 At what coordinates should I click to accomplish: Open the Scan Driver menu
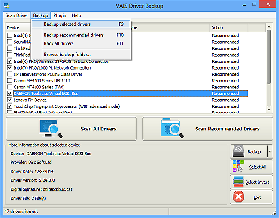pos(17,15)
